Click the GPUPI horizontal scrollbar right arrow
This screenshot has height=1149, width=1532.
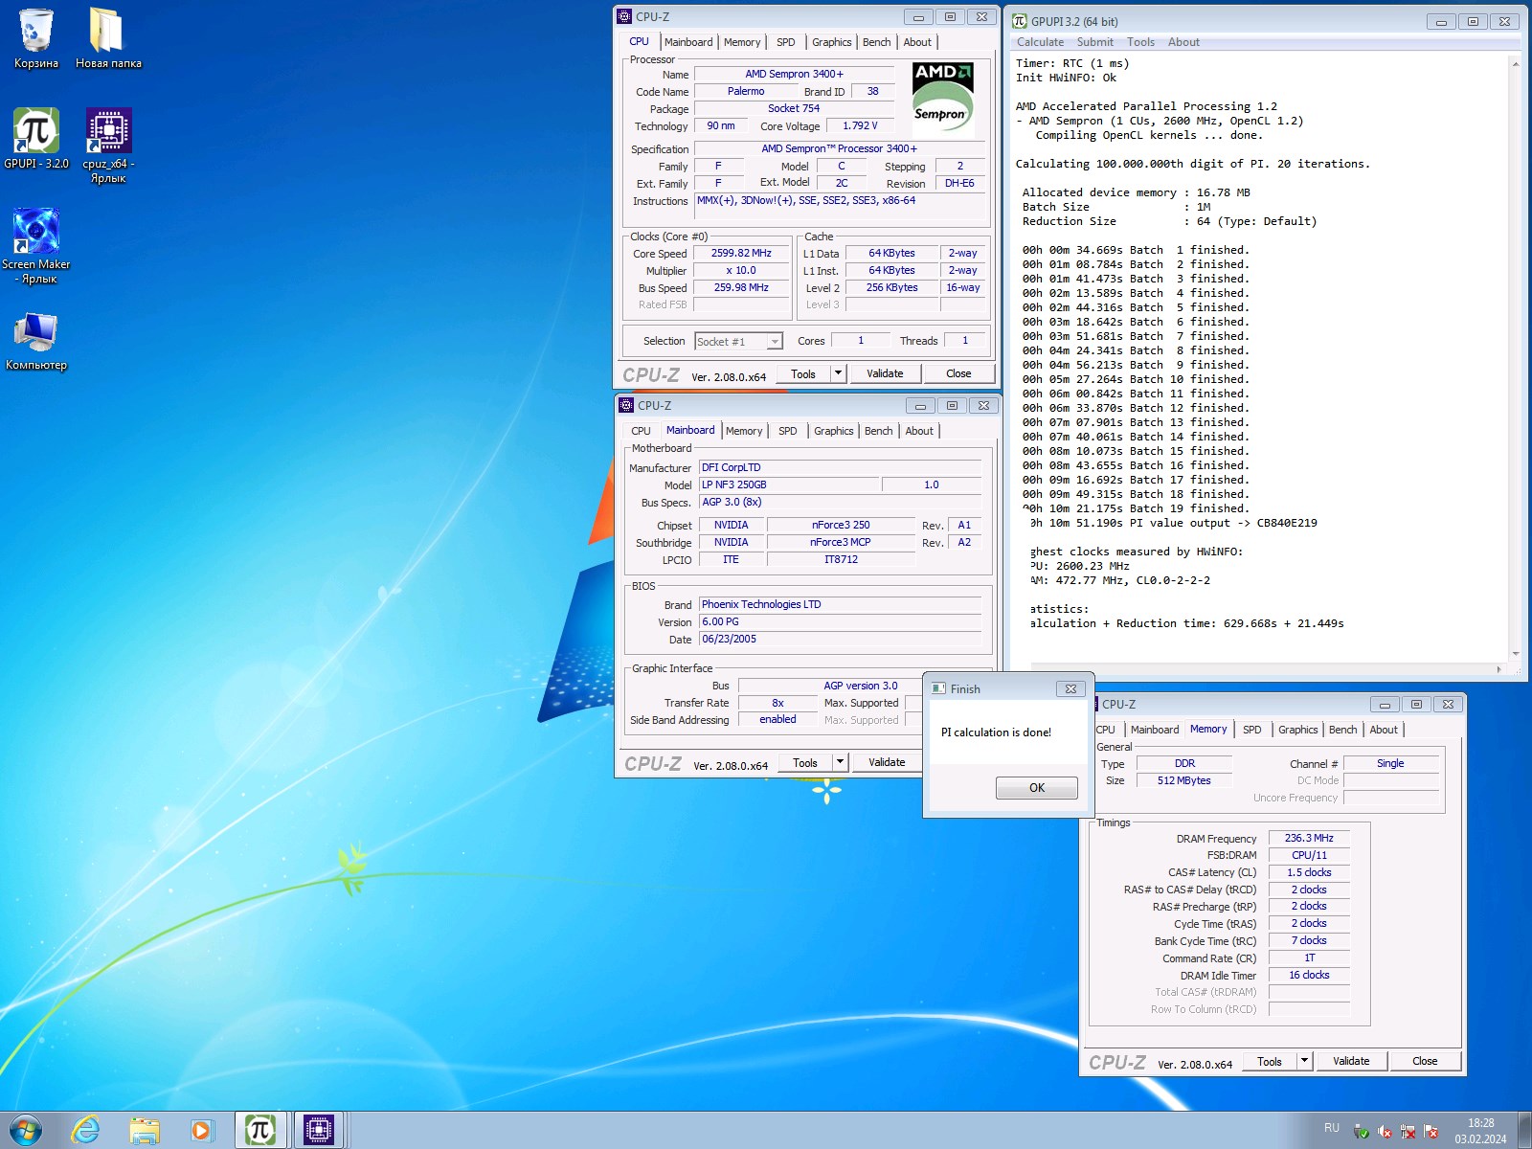(x=1499, y=668)
